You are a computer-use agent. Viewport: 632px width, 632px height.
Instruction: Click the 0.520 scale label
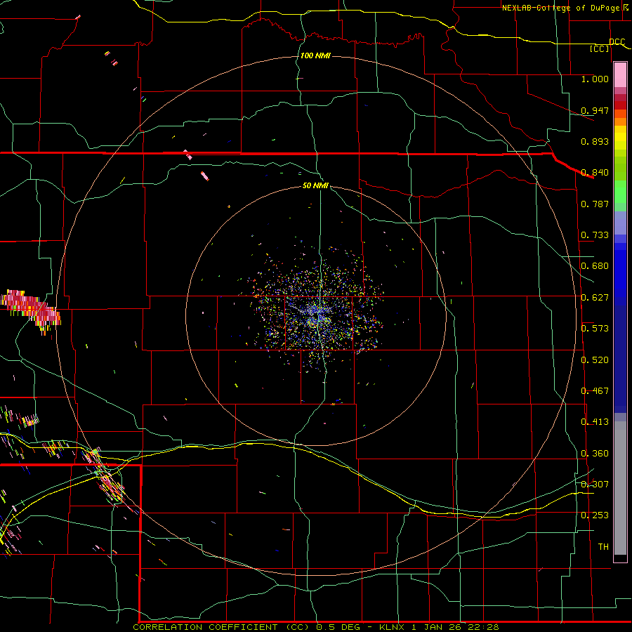tap(595, 360)
